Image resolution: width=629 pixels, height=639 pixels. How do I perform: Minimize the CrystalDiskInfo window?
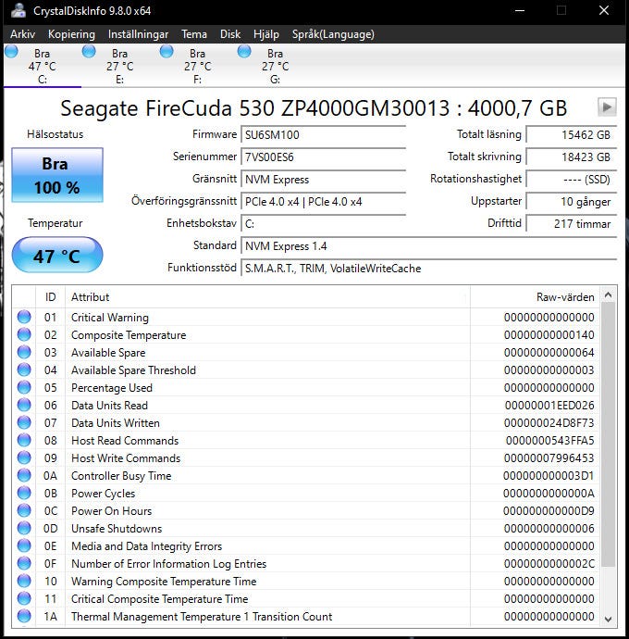coord(520,10)
